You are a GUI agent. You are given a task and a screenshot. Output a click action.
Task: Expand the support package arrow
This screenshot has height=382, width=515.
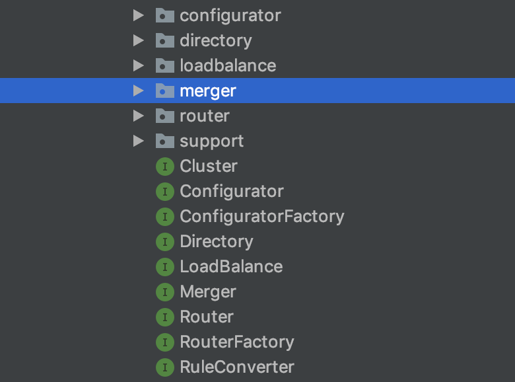pyautogui.click(x=138, y=141)
